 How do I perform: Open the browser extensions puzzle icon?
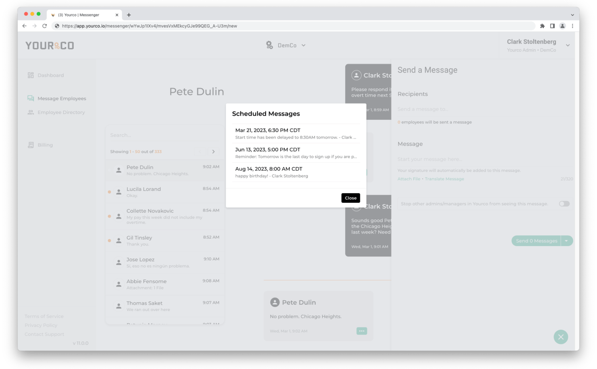click(542, 26)
